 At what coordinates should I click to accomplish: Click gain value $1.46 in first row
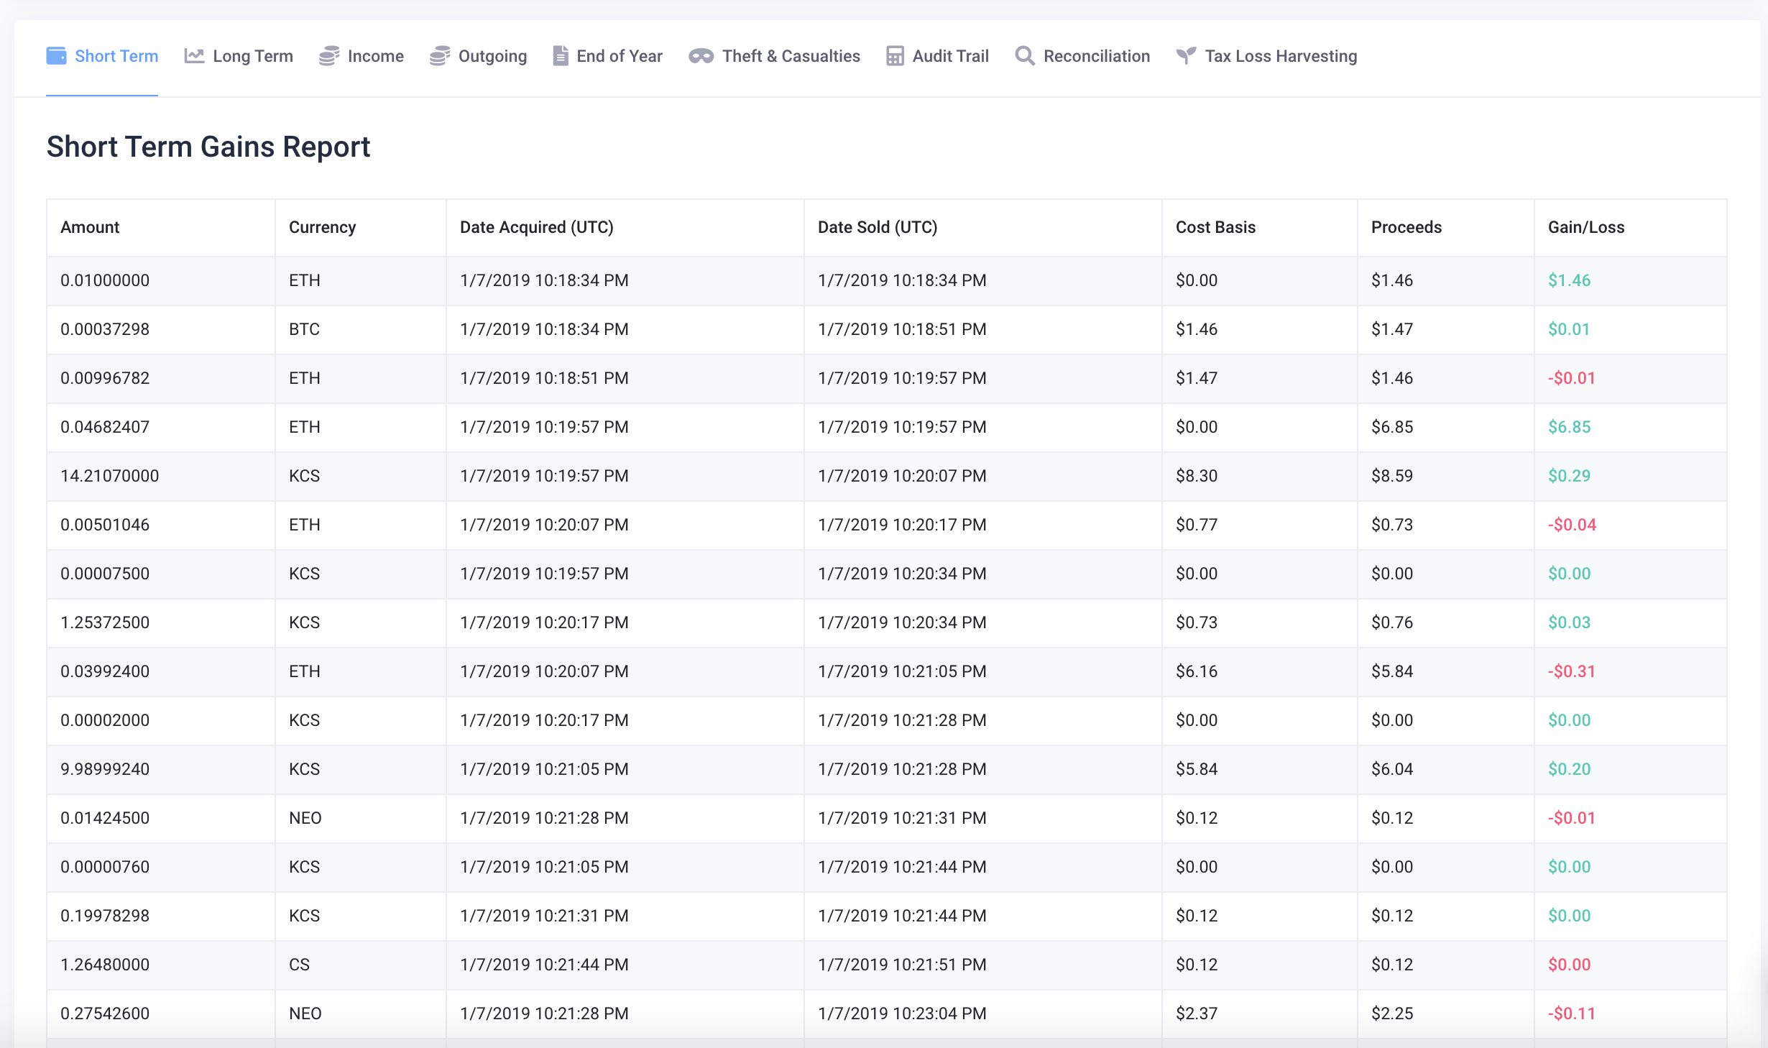[x=1569, y=280]
